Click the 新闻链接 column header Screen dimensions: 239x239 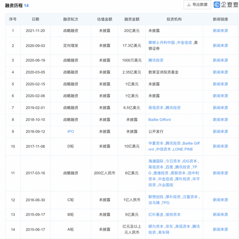click(220, 19)
